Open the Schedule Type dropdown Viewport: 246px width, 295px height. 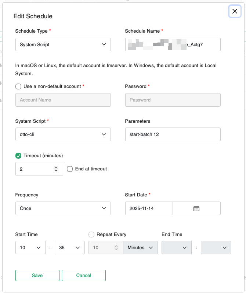(x=63, y=44)
